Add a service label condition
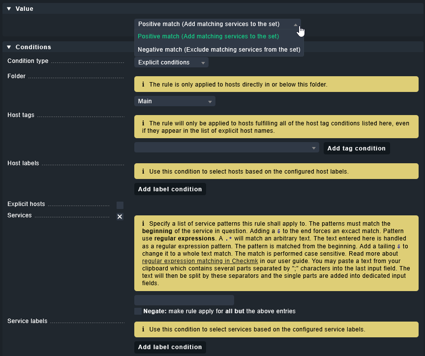This screenshot has height=356, width=425. pyautogui.click(x=170, y=347)
